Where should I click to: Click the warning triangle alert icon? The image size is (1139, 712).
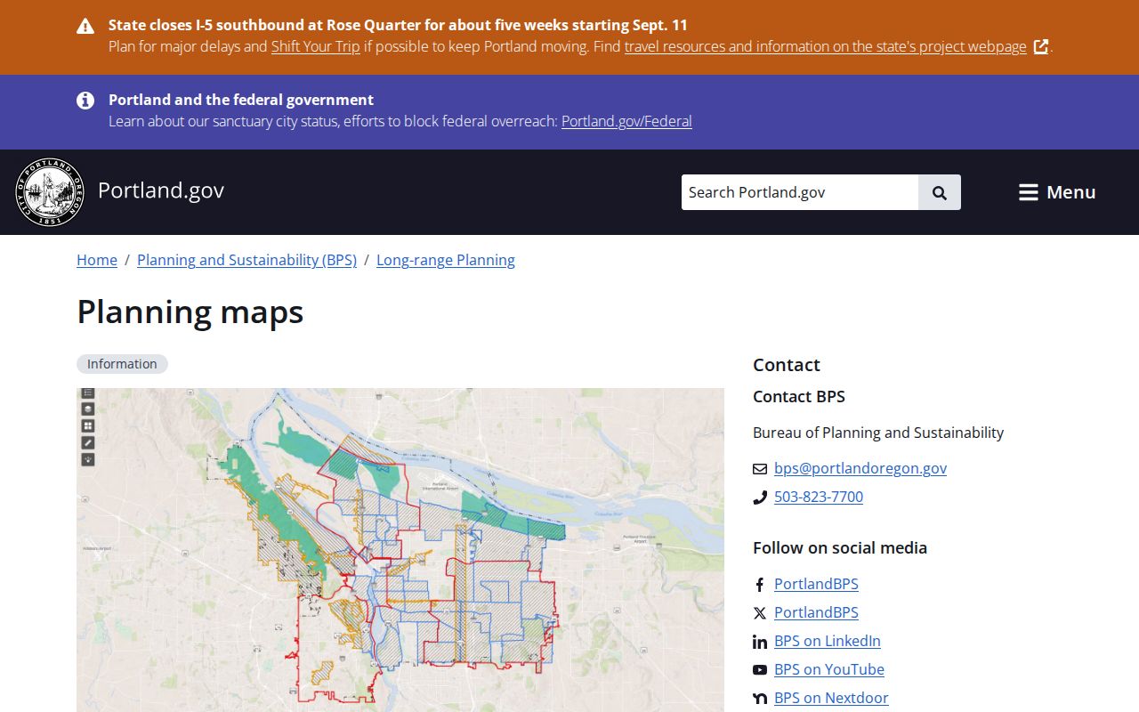[85, 26]
